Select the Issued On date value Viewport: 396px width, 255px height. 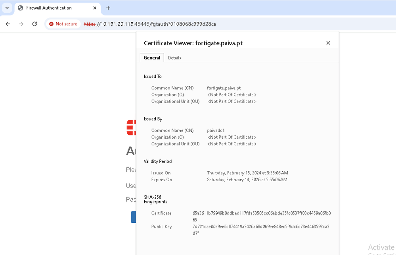coord(247,173)
